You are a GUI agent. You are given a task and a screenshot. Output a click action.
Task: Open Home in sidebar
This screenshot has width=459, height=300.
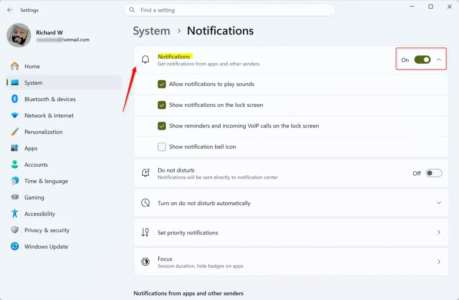point(64,66)
